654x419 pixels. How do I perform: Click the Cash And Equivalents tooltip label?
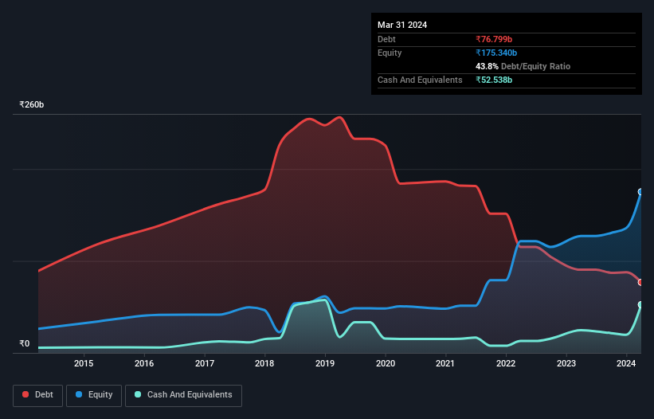point(420,80)
